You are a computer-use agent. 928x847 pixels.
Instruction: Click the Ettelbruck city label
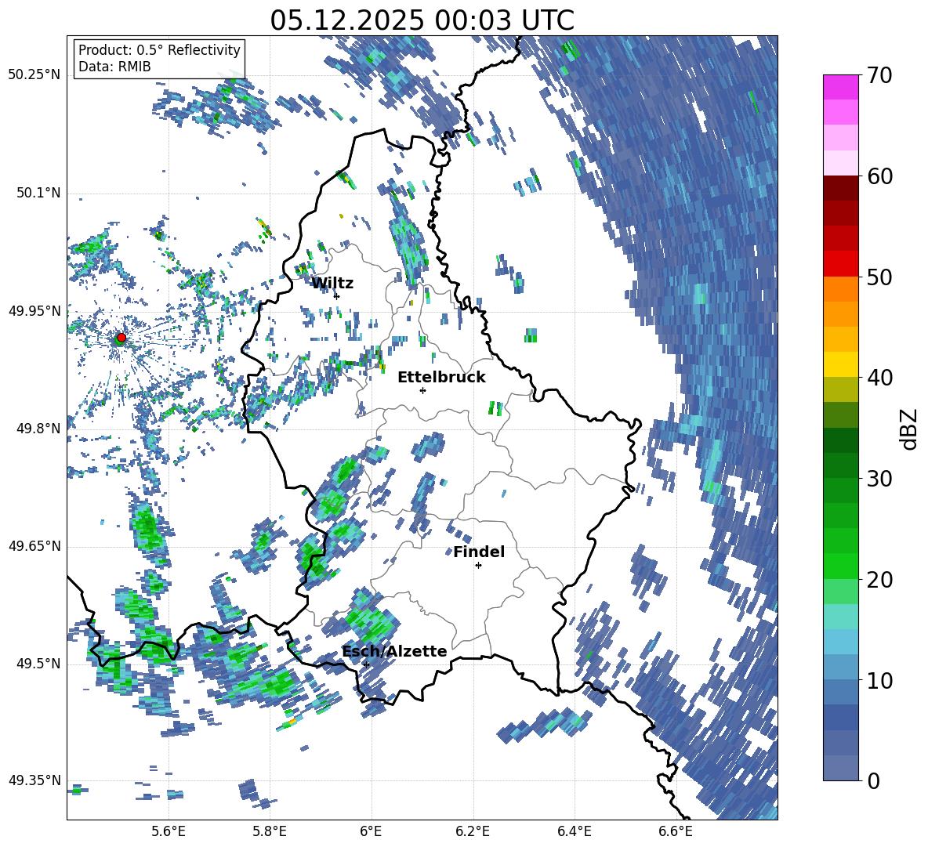[x=441, y=378]
